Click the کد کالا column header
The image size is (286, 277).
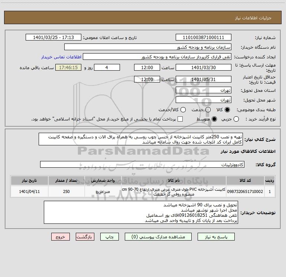tap(245, 181)
